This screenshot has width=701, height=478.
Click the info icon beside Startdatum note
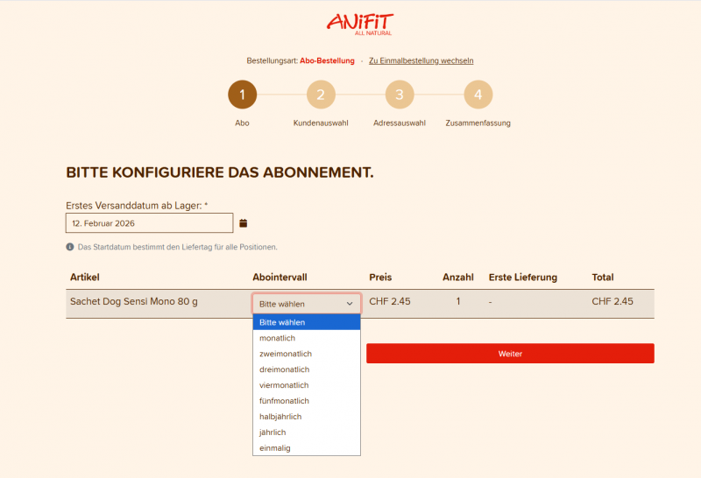(70, 247)
